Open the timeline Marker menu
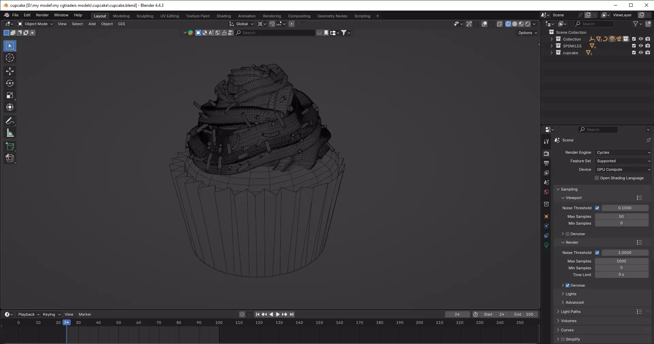 (x=85, y=314)
